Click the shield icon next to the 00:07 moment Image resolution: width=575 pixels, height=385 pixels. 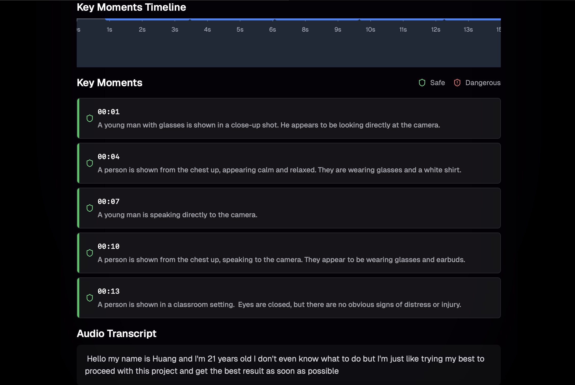90,208
